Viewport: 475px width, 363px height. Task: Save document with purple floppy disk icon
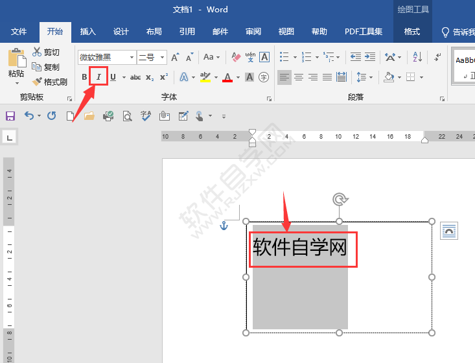(x=10, y=116)
